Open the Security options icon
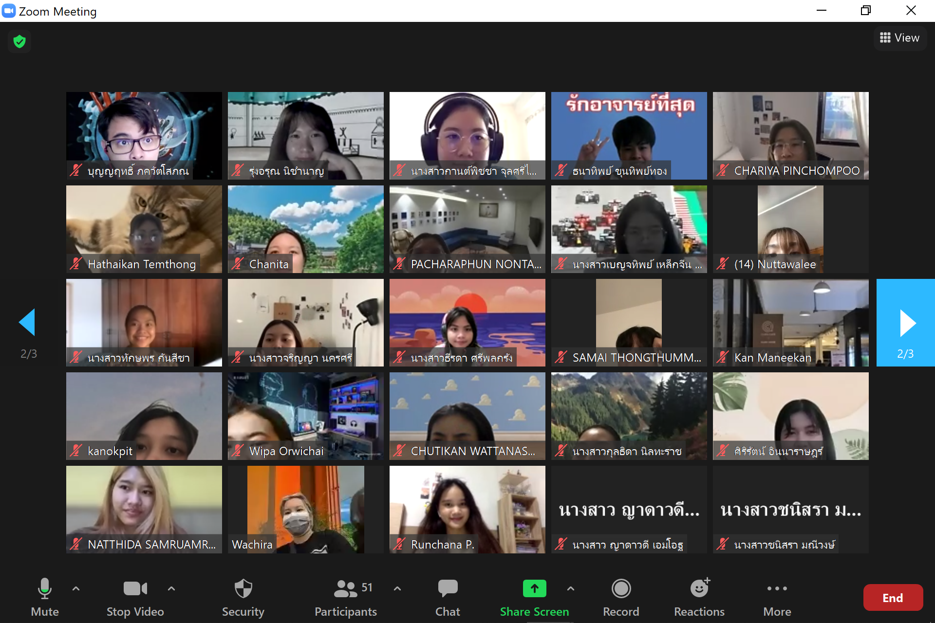This screenshot has height=623, width=935. point(243,589)
